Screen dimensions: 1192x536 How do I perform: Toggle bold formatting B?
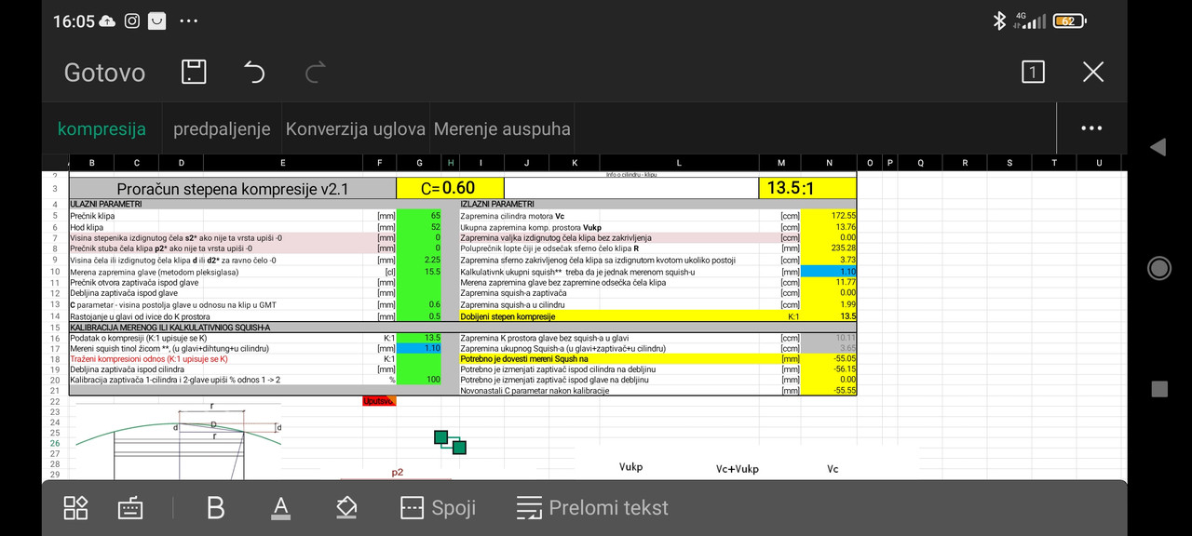pos(215,507)
